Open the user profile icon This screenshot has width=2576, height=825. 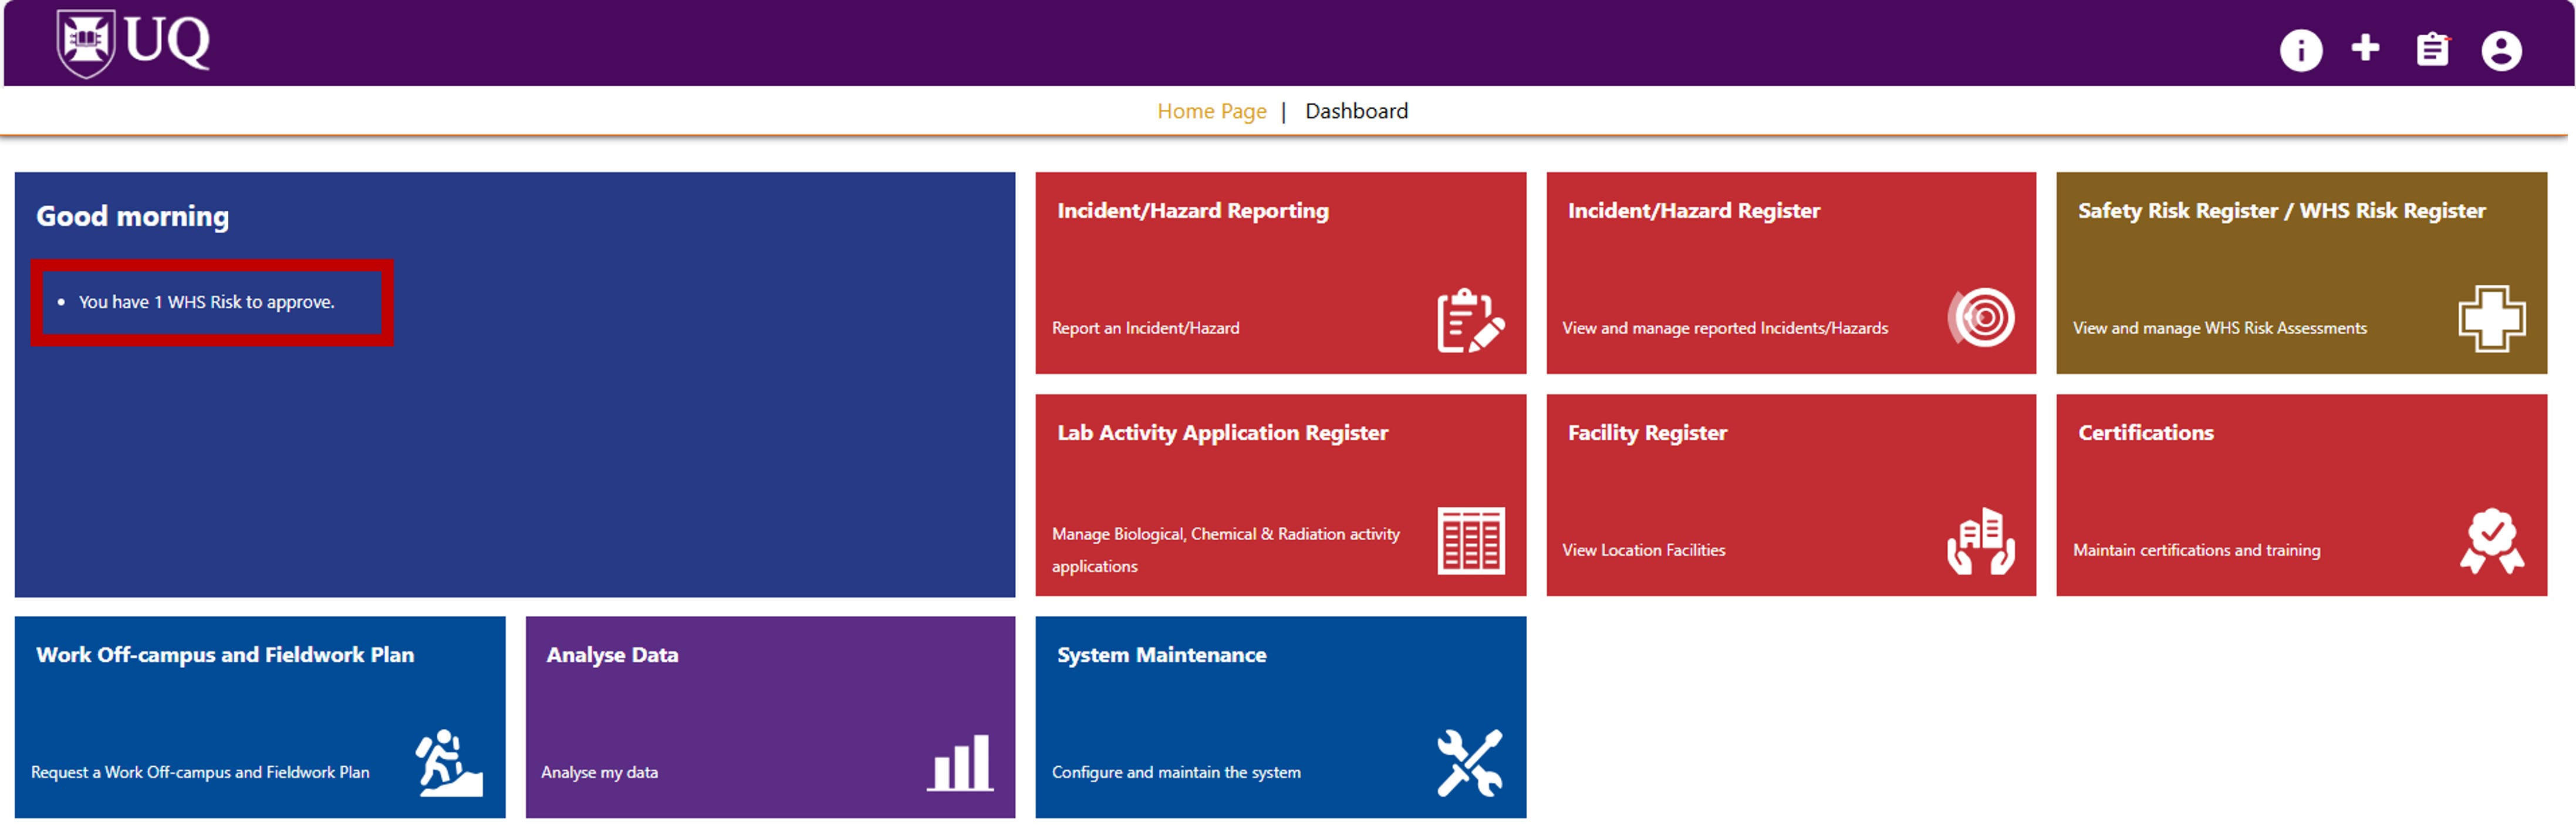tap(2501, 50)
